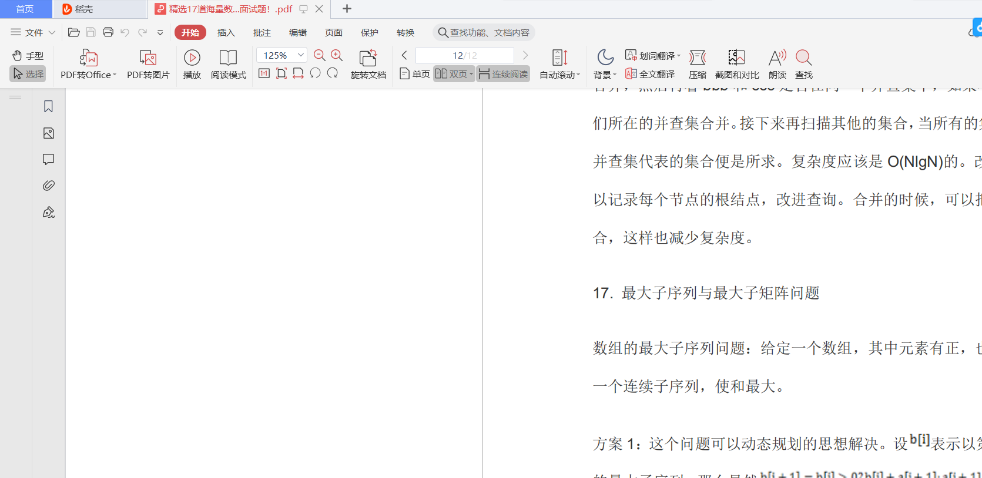982x478 pixels.
Task: Click 全文翻译 full text translation
Action: pos(650,74)
